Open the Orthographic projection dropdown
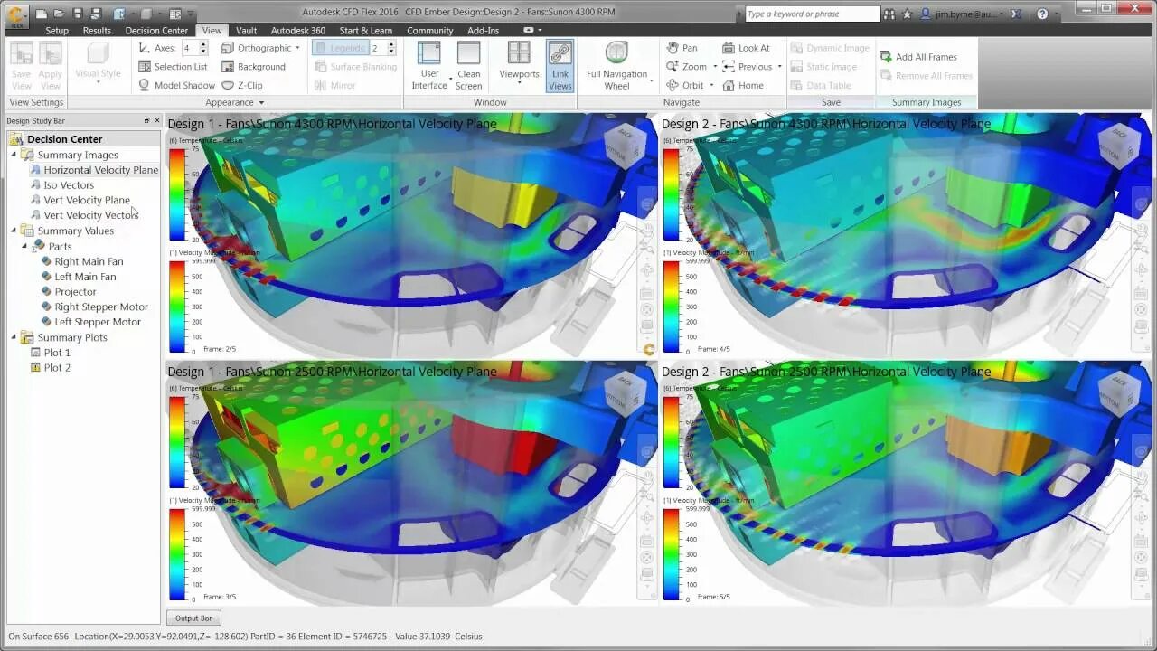The image size is (1157, 651). [262, 48]
